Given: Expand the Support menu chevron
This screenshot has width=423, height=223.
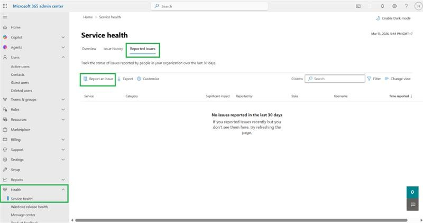Looking at the screenshot, I should click(x=63, y=150).
